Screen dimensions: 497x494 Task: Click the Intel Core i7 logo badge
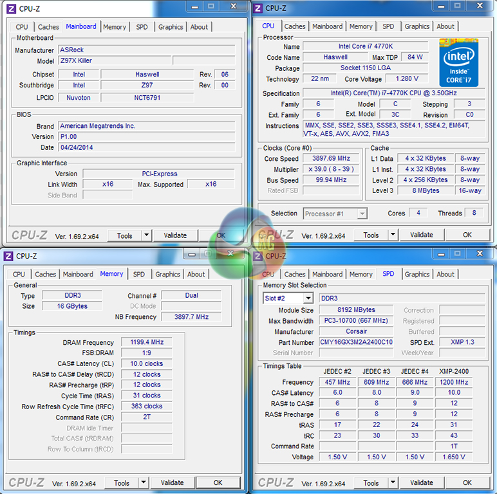coord(458,62)
